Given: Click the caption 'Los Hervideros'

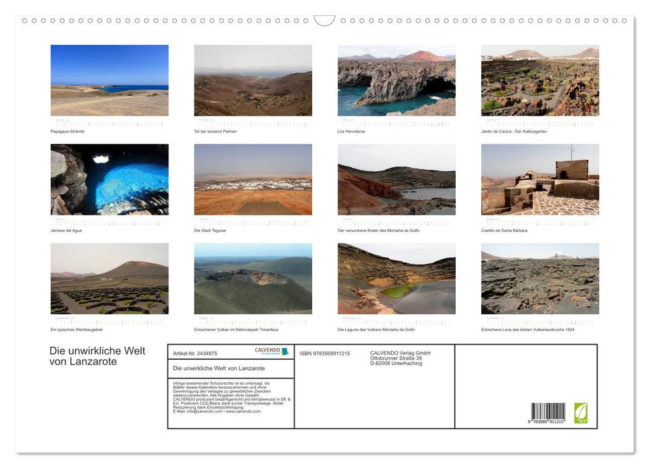Looking at the screenshot, I should pos(351,131).
